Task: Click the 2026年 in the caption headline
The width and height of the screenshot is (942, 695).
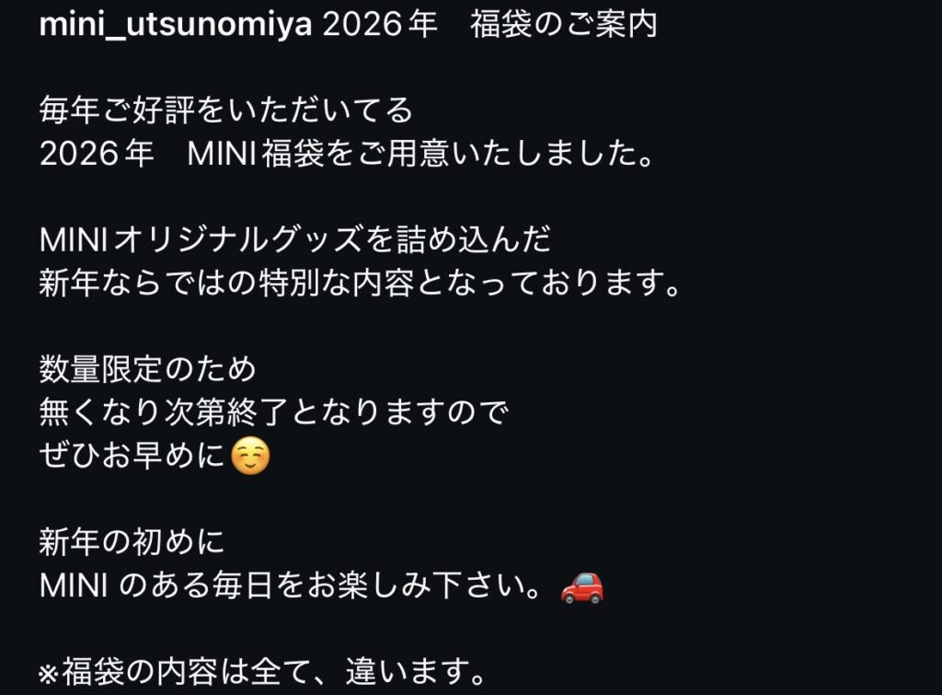Action: (x=380, y=25)
